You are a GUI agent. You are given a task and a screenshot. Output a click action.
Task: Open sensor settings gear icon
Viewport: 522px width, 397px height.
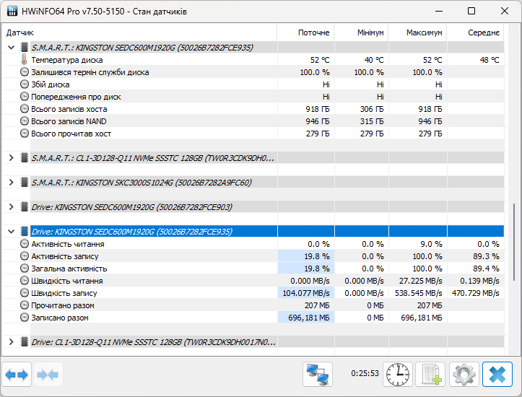tap(464, 374)
